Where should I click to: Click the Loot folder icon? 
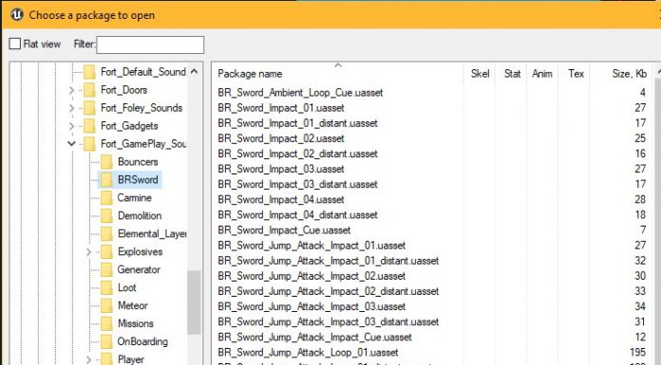coord(106,288)
